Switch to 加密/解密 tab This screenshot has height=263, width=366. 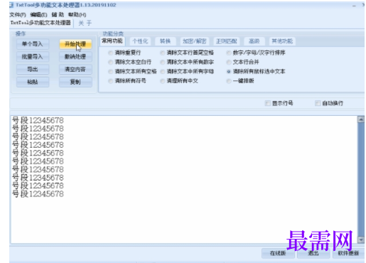(195, 41)
